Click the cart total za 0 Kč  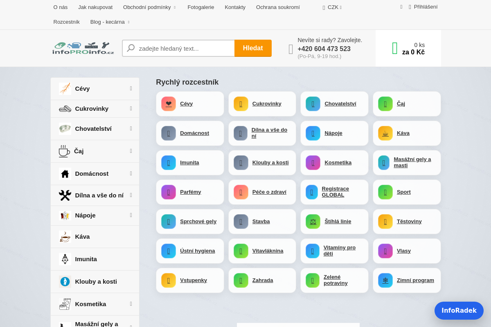[413, 52]
